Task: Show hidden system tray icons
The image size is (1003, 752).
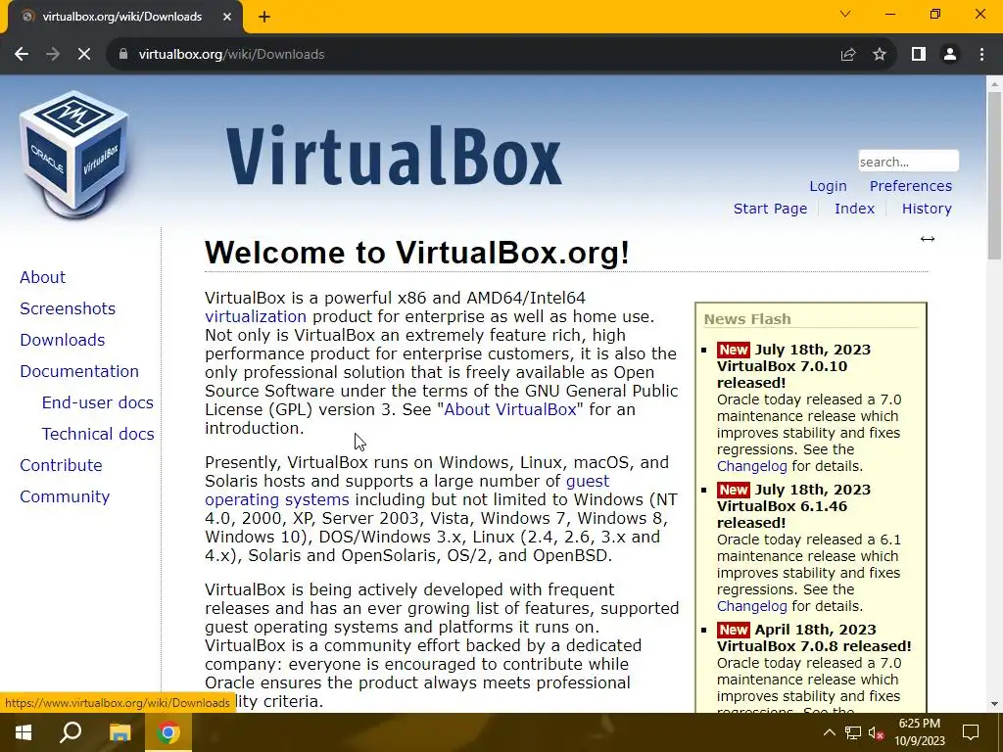Action: (829, 732)
